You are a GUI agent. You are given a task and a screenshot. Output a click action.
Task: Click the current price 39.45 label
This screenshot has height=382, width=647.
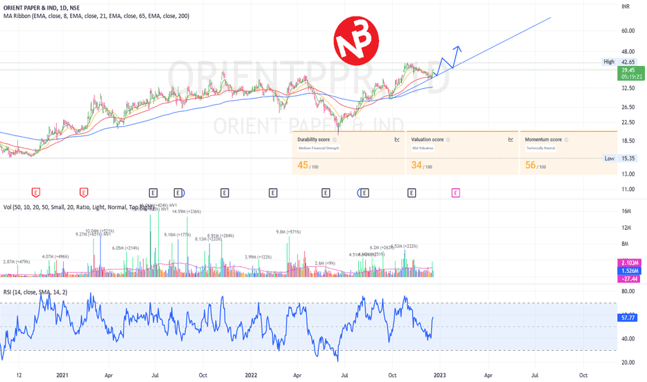pyautogui.click(x=632, y=74)
